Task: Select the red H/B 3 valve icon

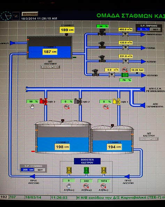Action: pos(44,101)
